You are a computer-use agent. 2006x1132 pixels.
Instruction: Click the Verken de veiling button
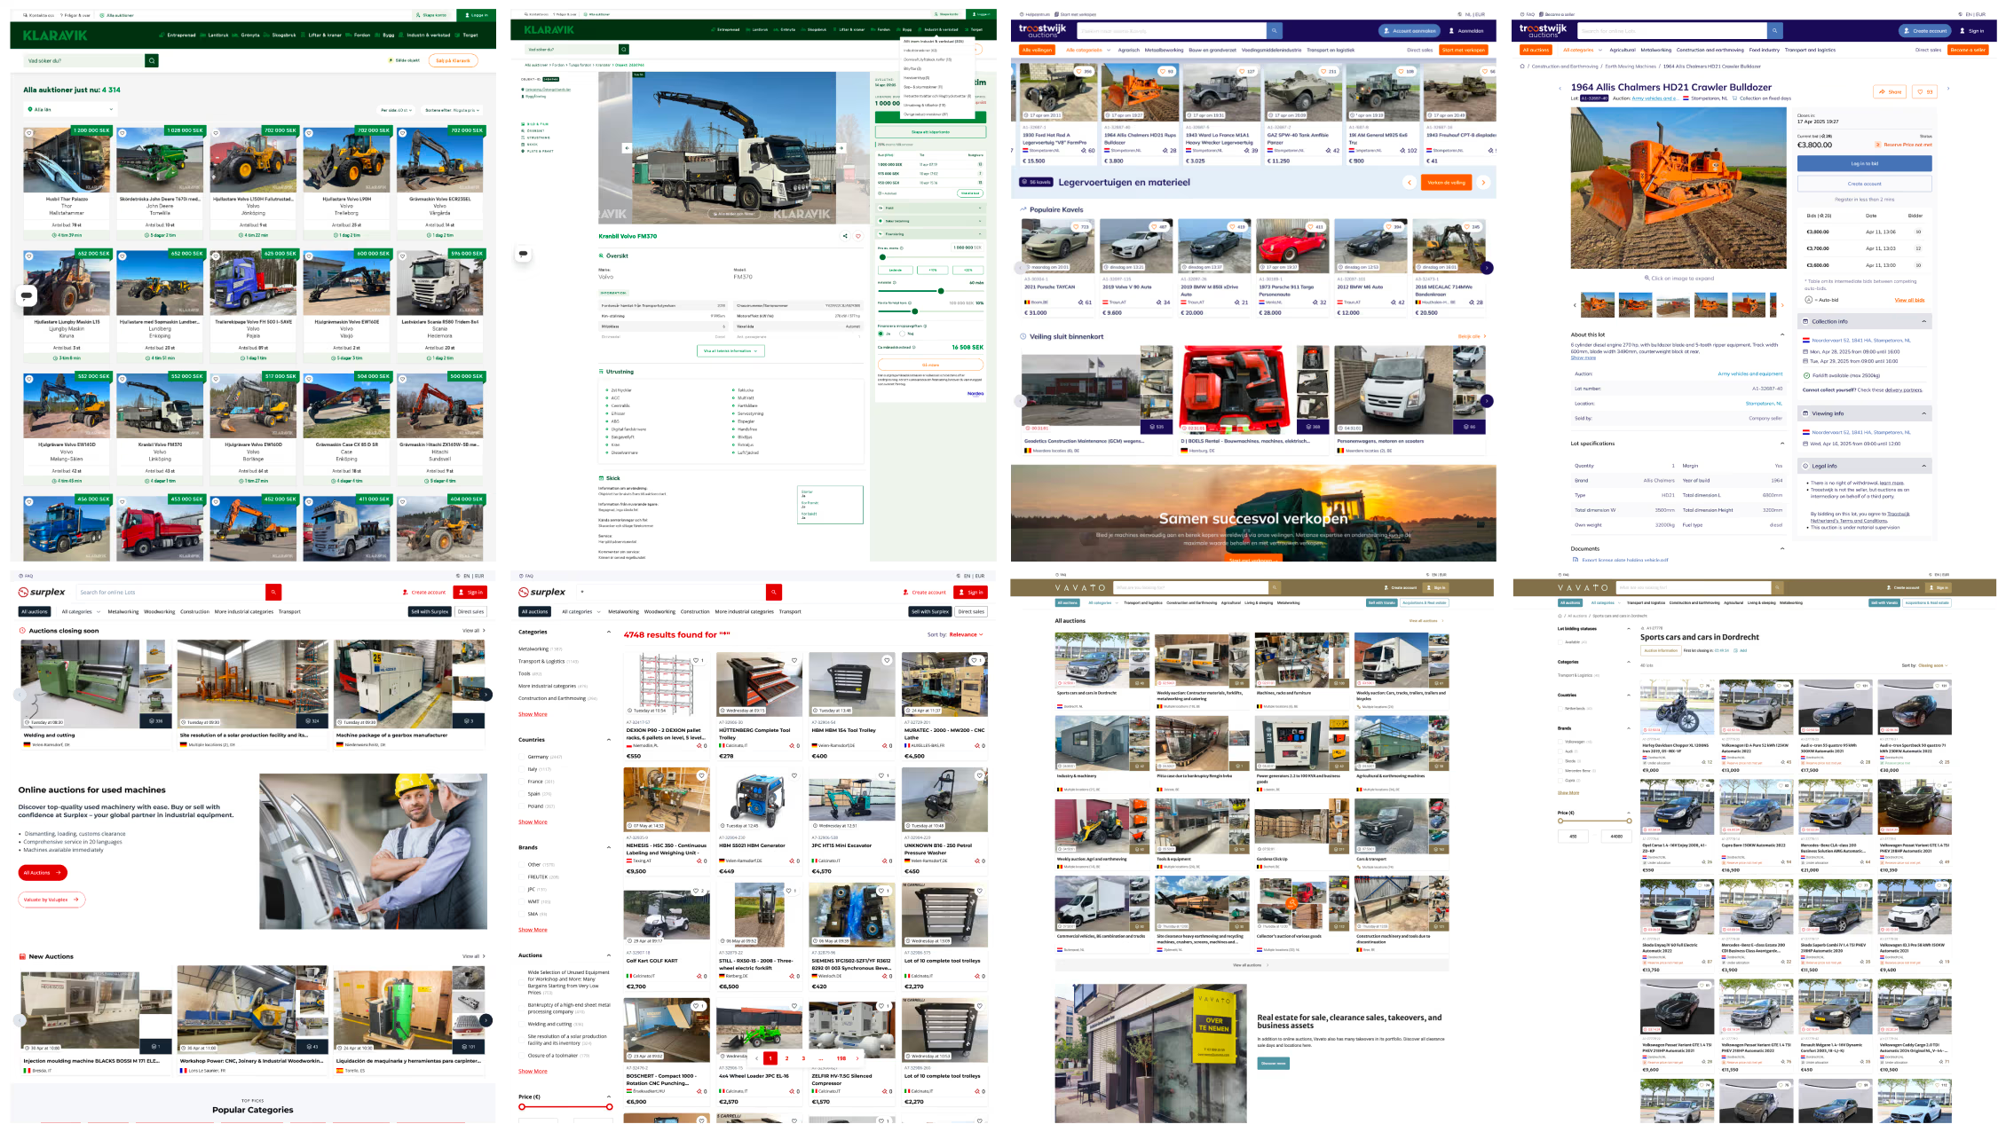pyautogui.click(x=1446, y=182)
